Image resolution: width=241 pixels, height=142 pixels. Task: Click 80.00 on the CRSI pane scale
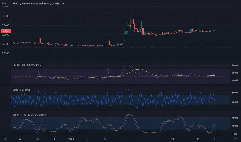pyautogui.click(x=235, y=93)
